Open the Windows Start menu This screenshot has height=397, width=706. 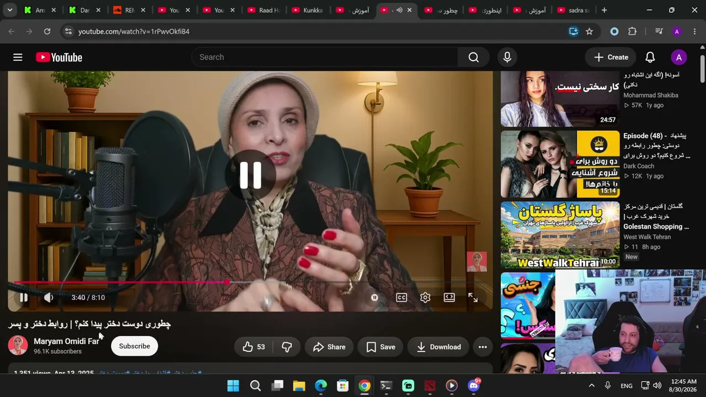(x=233, y=385)
